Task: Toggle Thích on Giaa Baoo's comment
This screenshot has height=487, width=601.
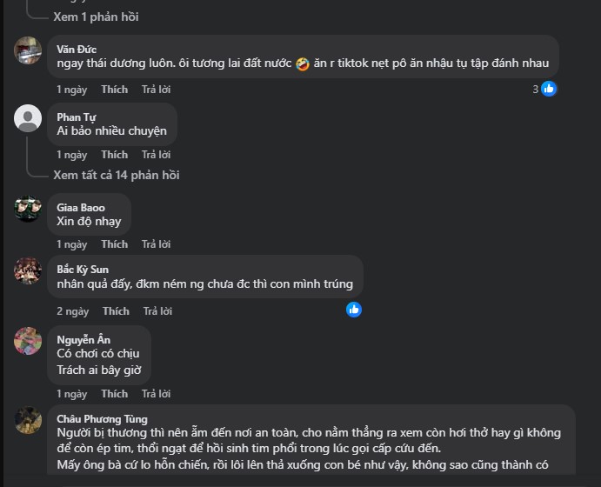Action: coord(114,244)
